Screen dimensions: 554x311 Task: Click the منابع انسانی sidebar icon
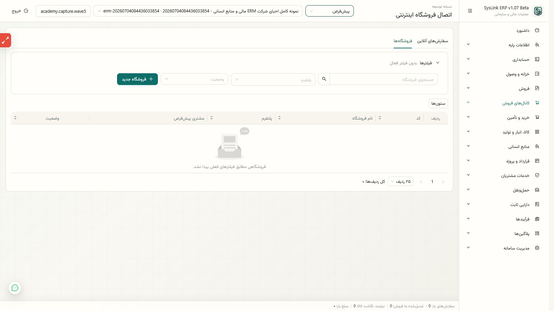coord(537,147)
